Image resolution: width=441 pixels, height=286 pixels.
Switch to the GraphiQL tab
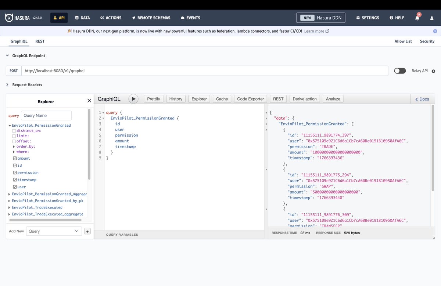point(19,41)
